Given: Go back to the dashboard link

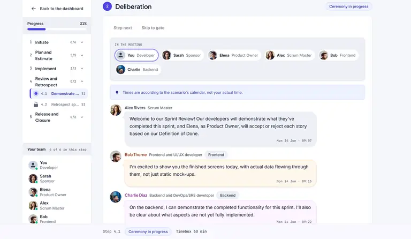Looking at the screenshot, I should (62, 9).
